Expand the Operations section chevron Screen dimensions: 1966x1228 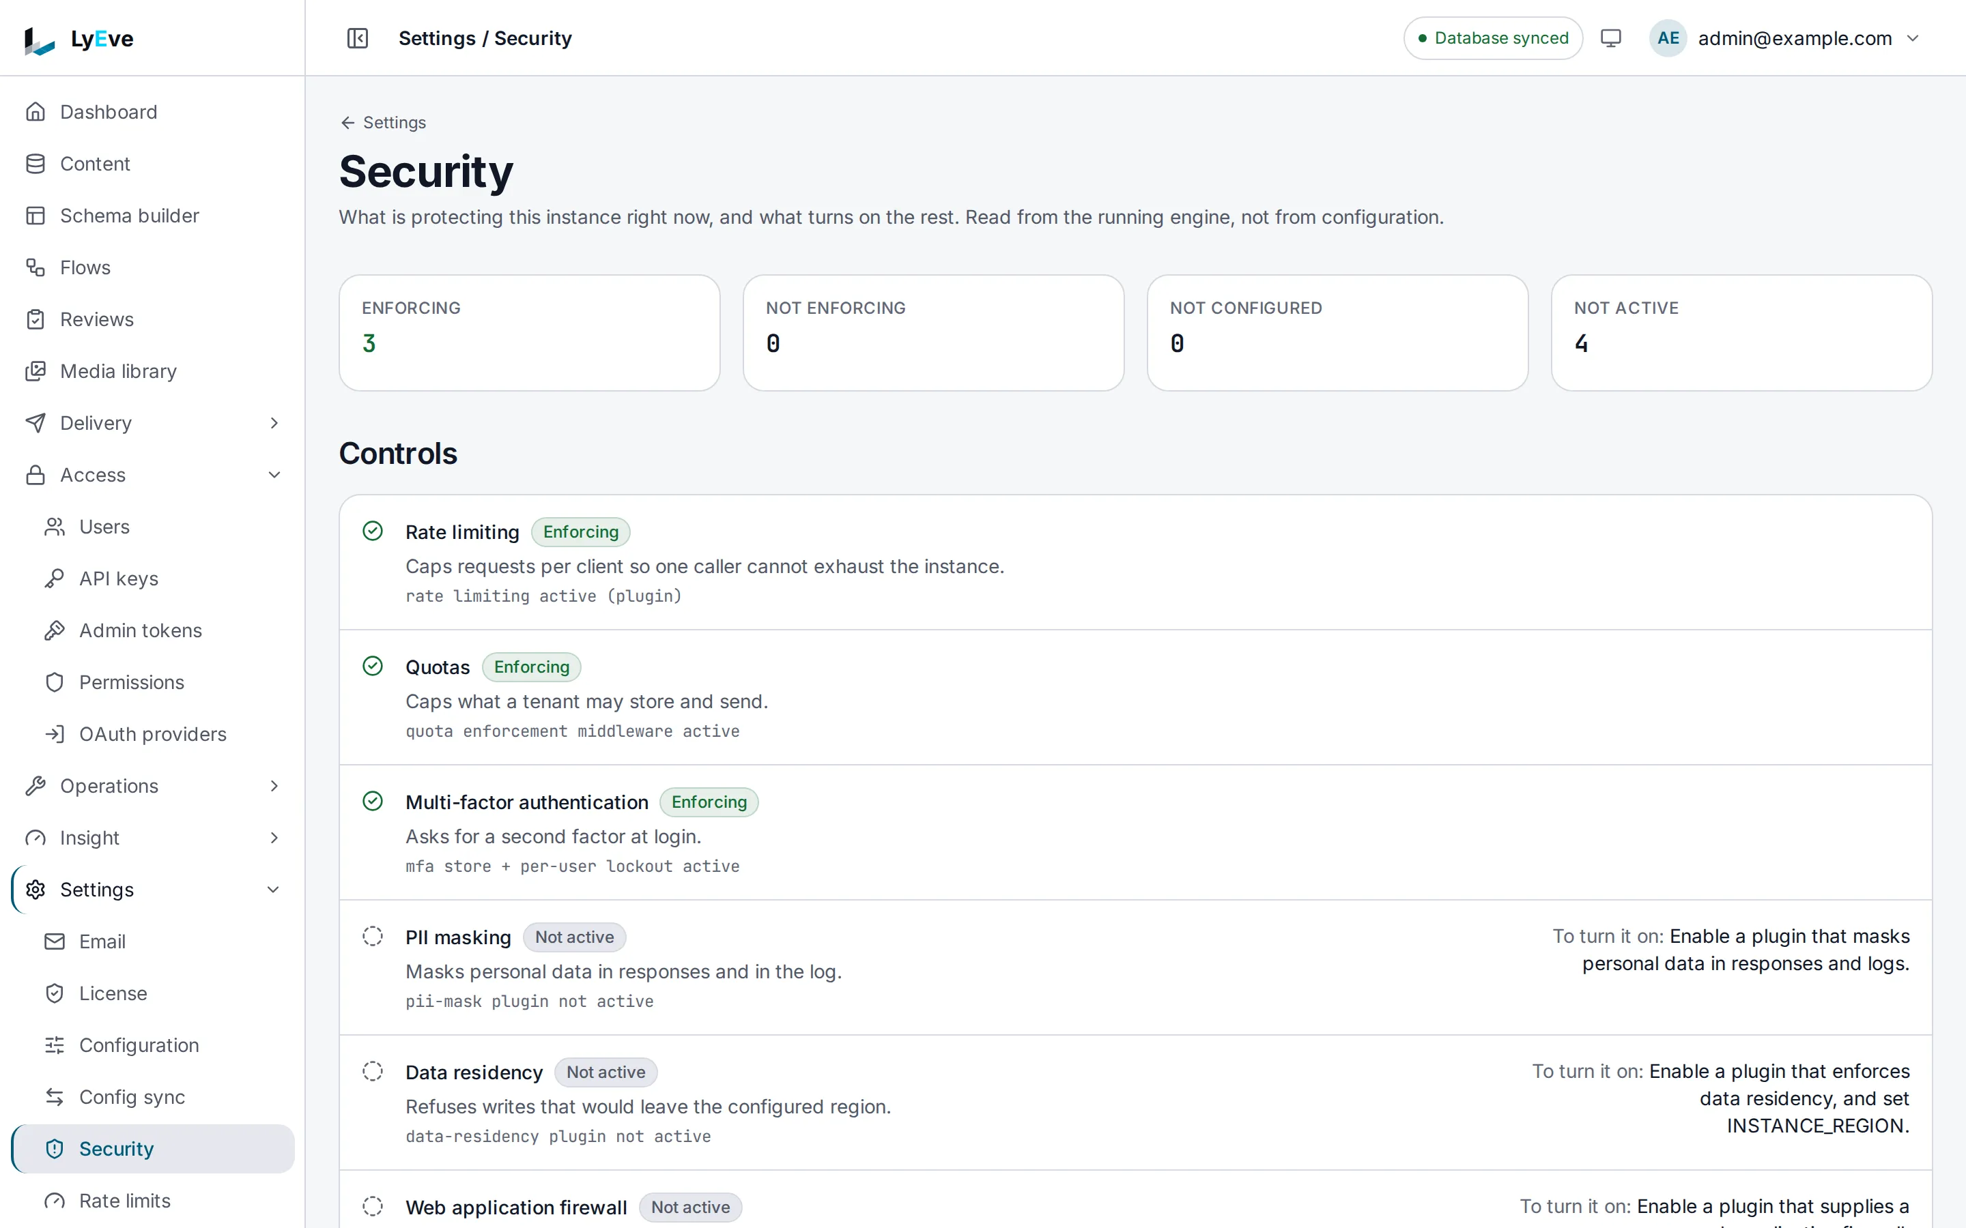coord(274,786)
